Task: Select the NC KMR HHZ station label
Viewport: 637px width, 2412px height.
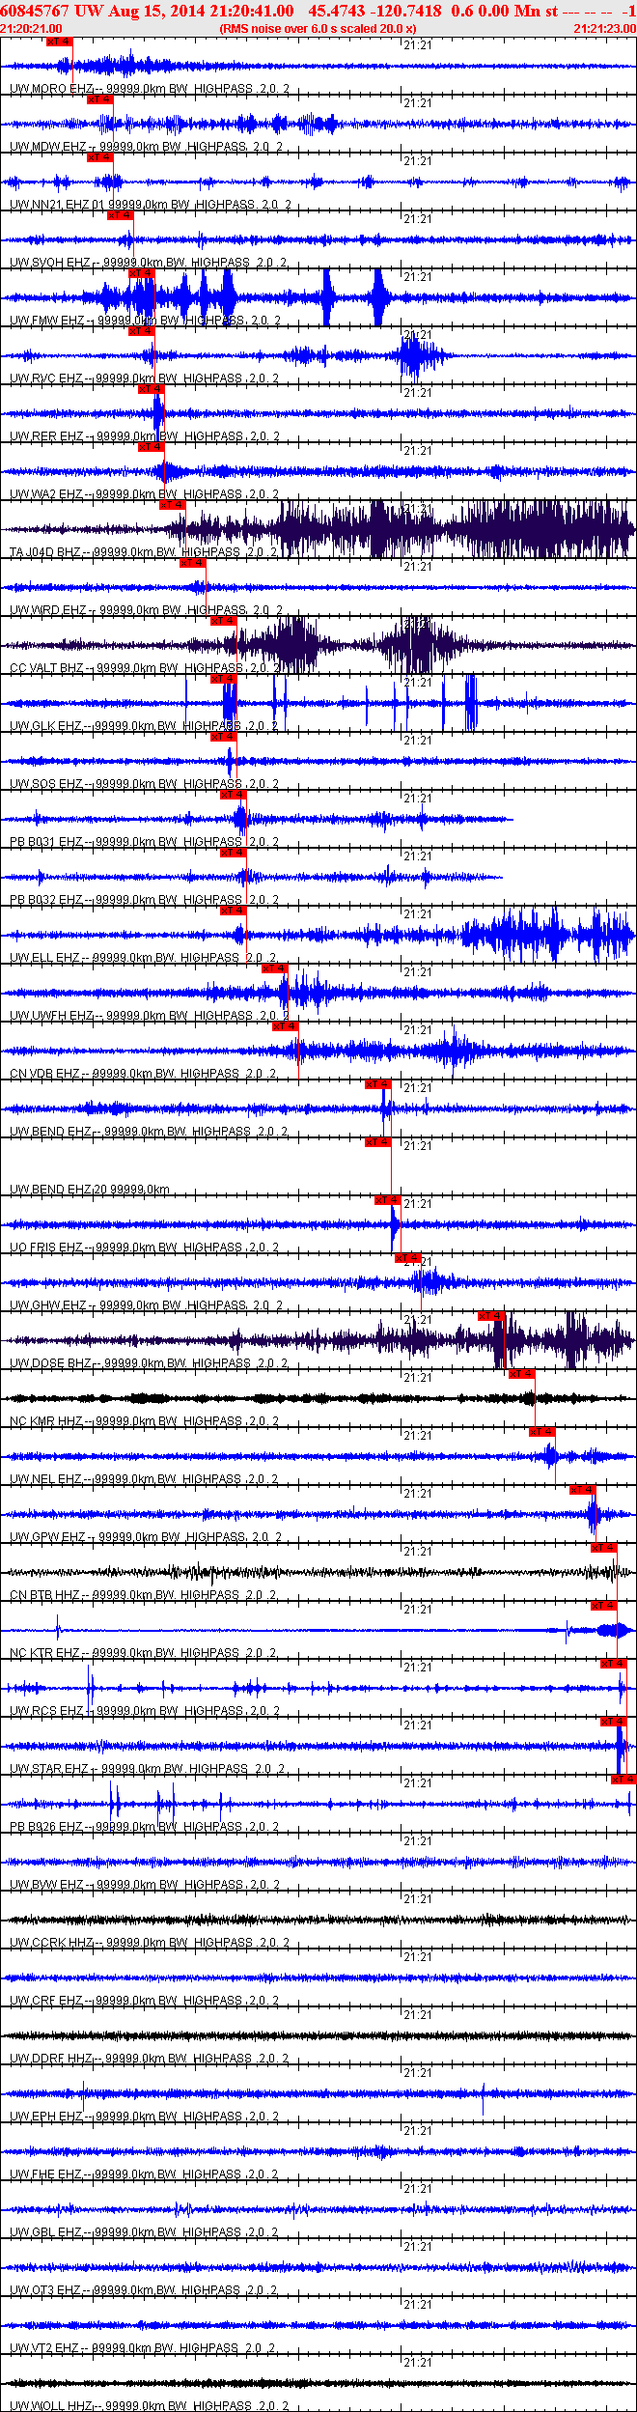Action: coord(145,1421)
